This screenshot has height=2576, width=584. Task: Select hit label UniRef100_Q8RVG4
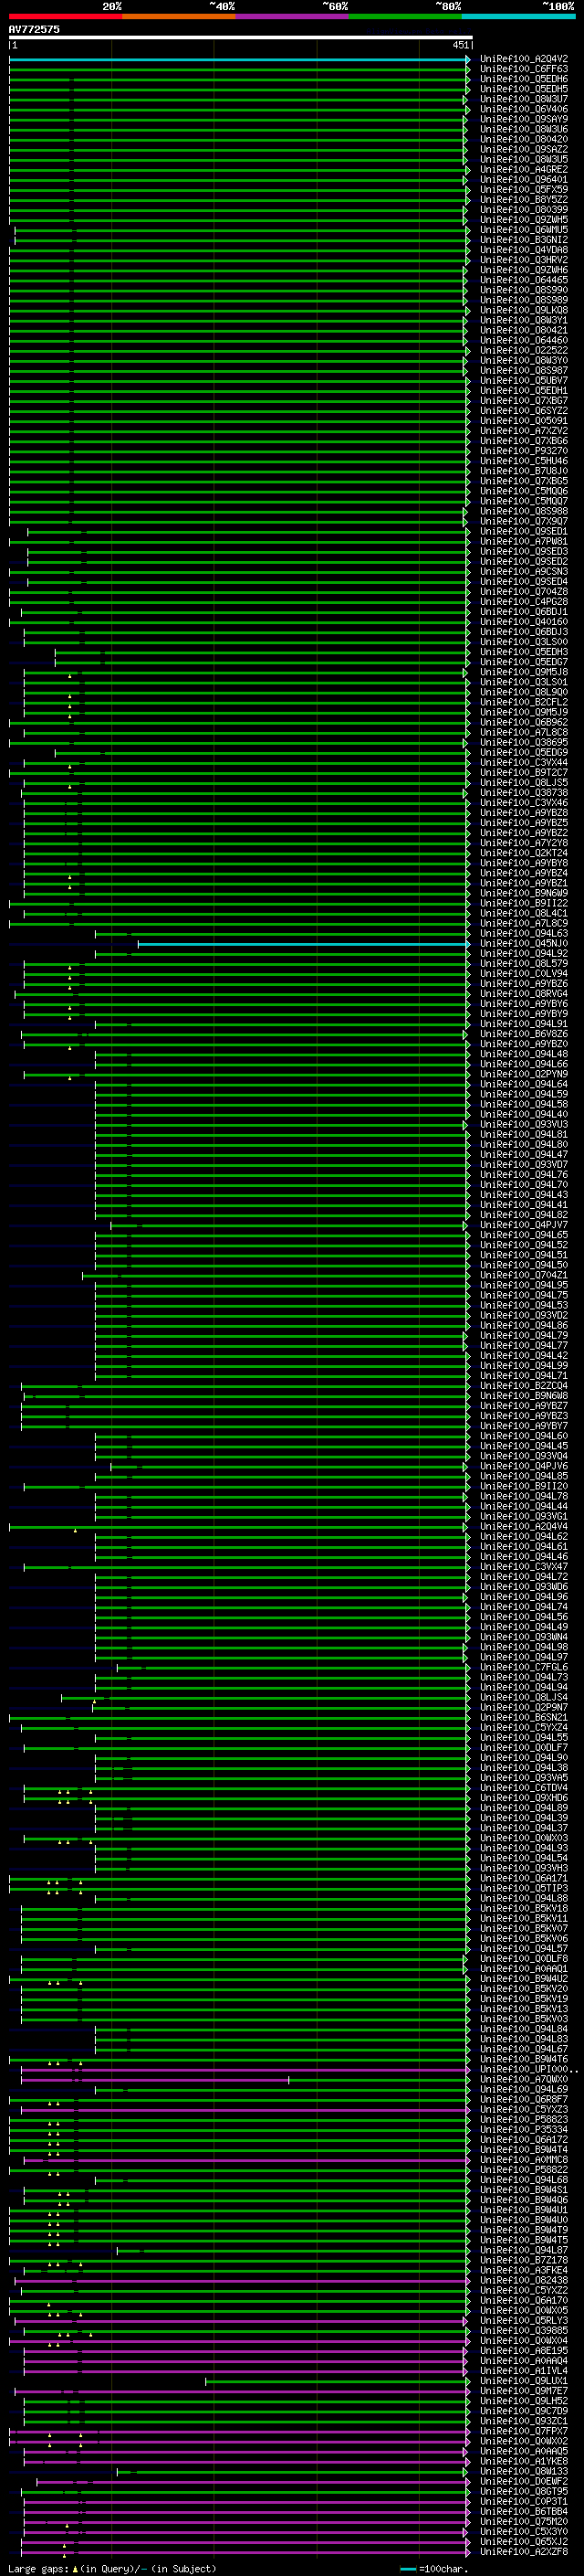coord(524,994)
